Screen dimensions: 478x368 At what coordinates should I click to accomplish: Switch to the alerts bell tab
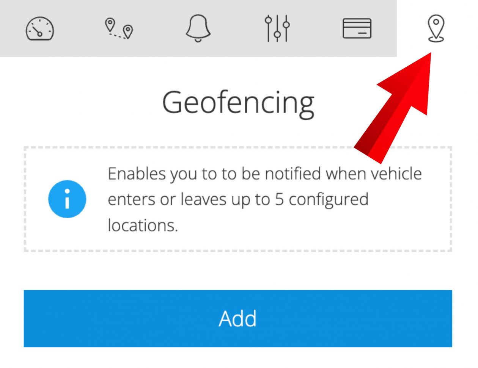(x=198, y=28)
